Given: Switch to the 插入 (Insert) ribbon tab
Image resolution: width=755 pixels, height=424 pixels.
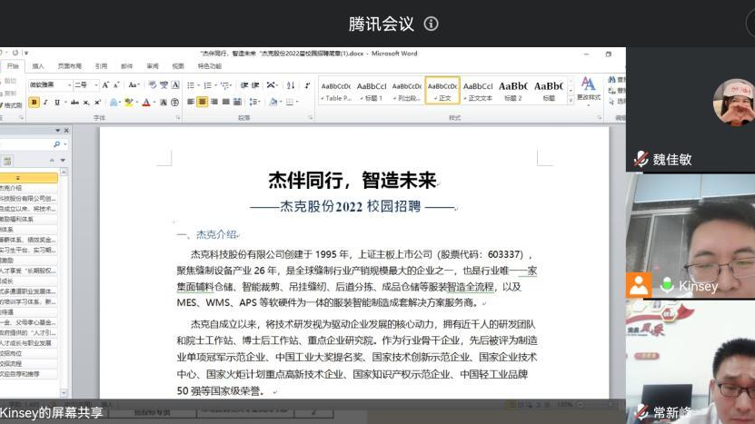Looking at the screenshot, I should pos(38,65).
